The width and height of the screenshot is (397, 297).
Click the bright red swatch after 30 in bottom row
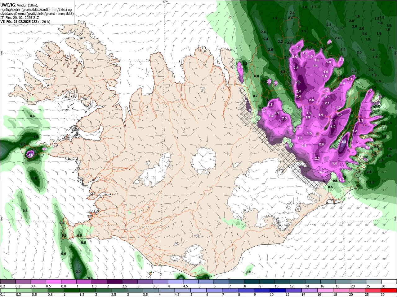[x=389, y=290]
